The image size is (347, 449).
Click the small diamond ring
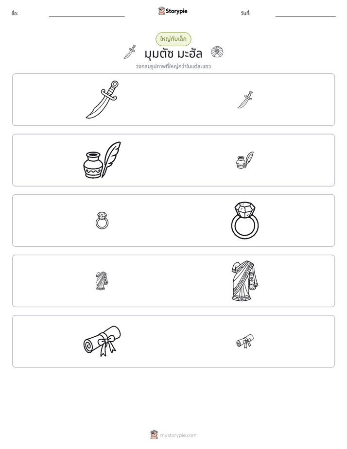[102, 221]
